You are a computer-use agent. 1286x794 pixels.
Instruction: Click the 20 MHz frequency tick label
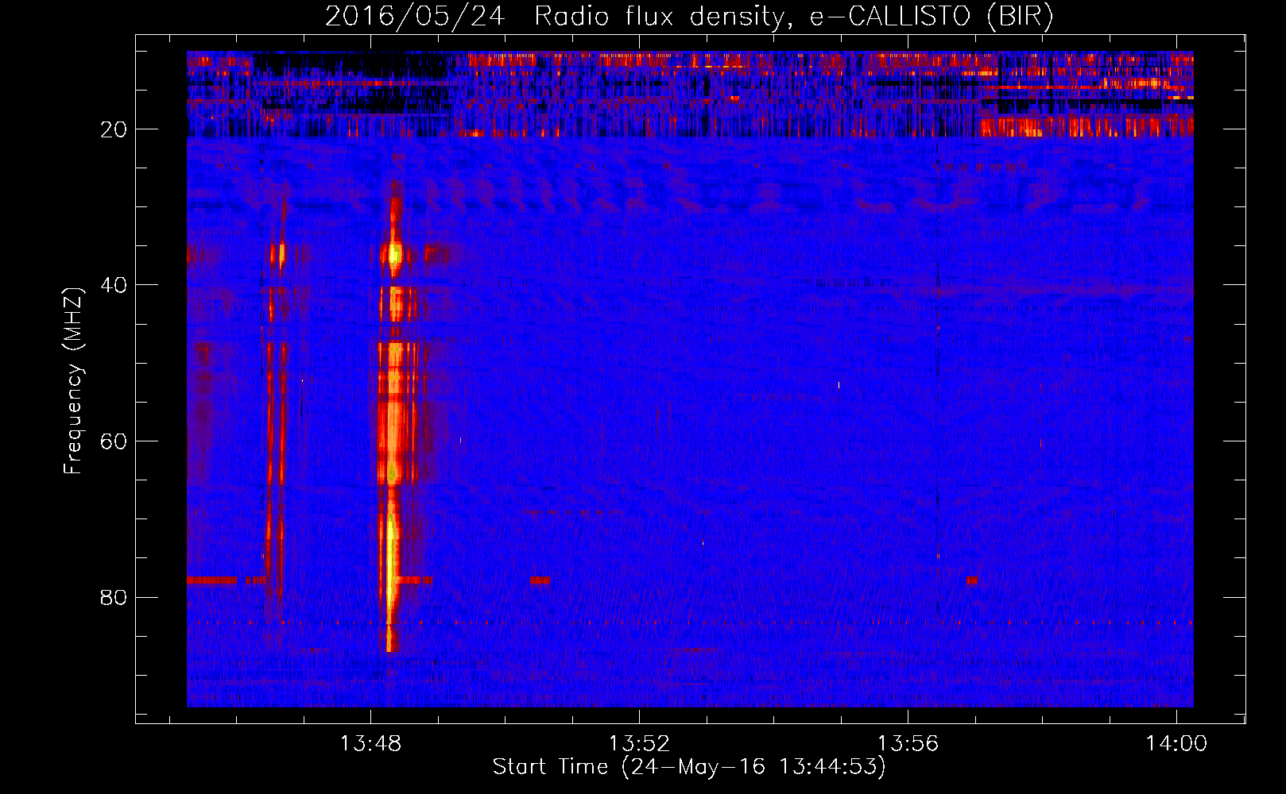(x=114, y=129)
